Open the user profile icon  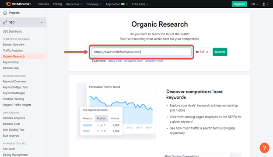click(x=264, y=4)
